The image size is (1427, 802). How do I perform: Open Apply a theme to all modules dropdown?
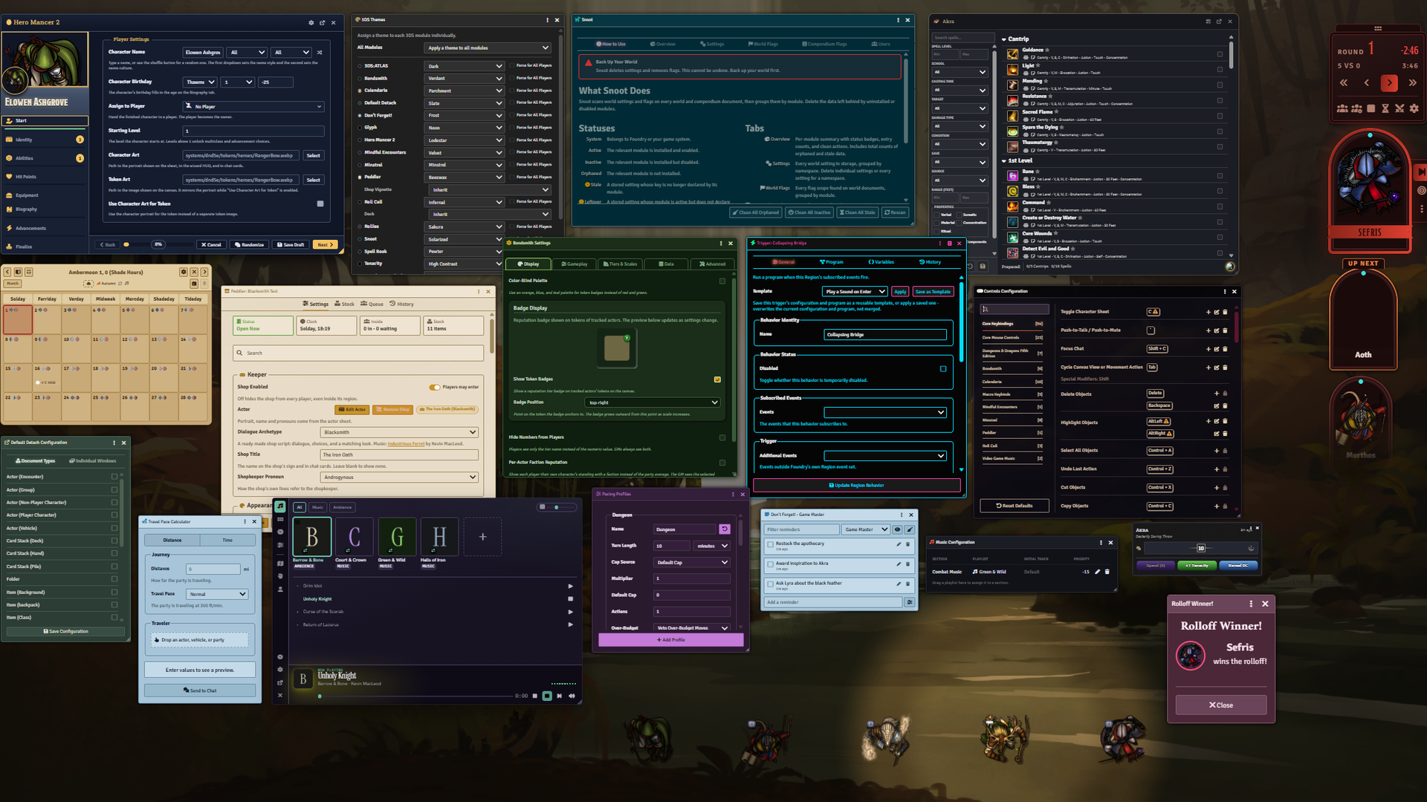tap(488, 48)
